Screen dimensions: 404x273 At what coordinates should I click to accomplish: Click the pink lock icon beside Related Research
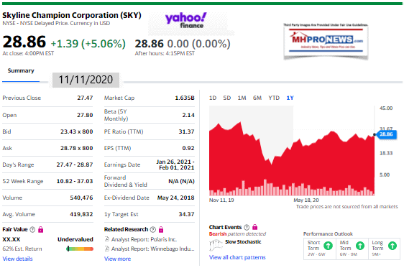tap(161, 229)
